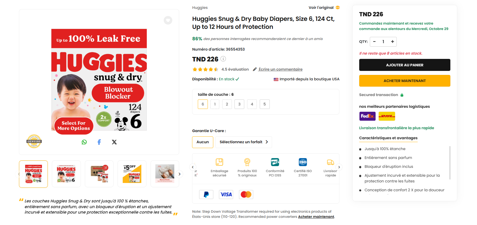Viewport: 477px width, 225px height.
Task: Select diaper size 3 option
Action: 239,104
